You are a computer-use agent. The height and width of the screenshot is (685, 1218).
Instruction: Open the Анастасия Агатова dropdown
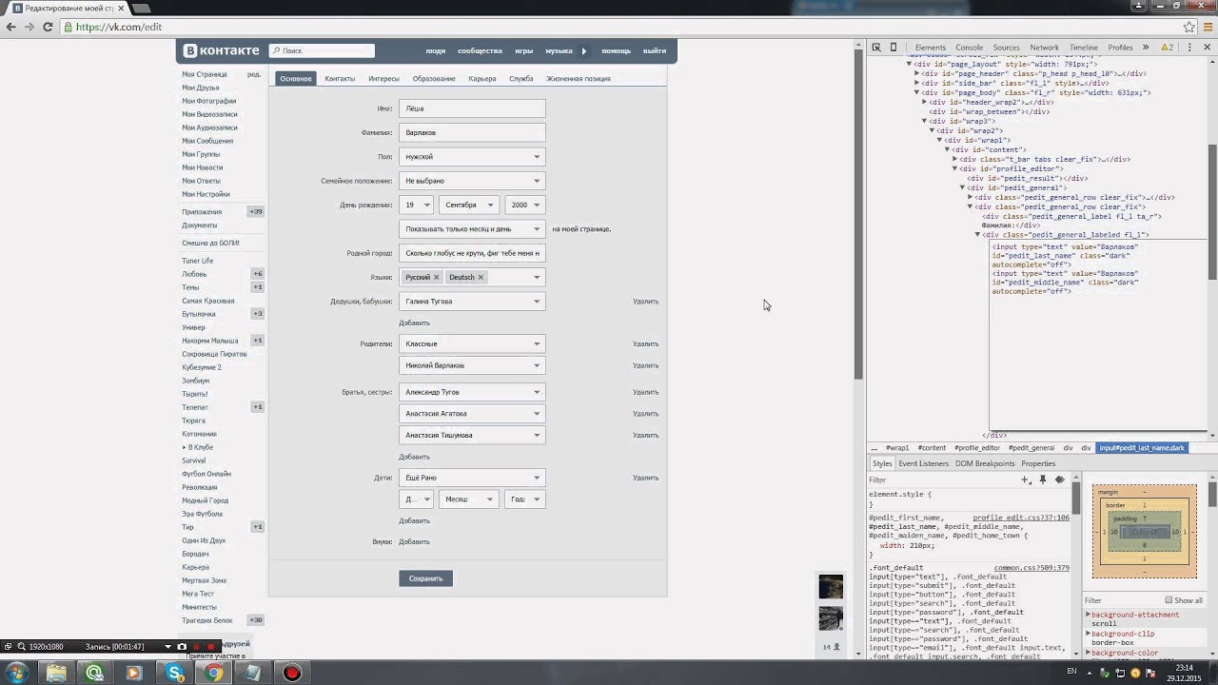coord(472,414)
